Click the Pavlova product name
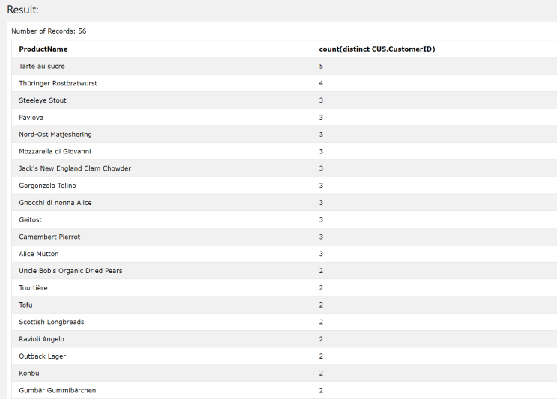Screen dimensions: 557x399 [x=31, y=118]
